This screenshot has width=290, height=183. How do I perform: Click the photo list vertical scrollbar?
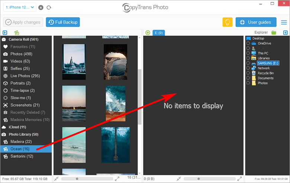pyautogui.click(x=140, y=97)
